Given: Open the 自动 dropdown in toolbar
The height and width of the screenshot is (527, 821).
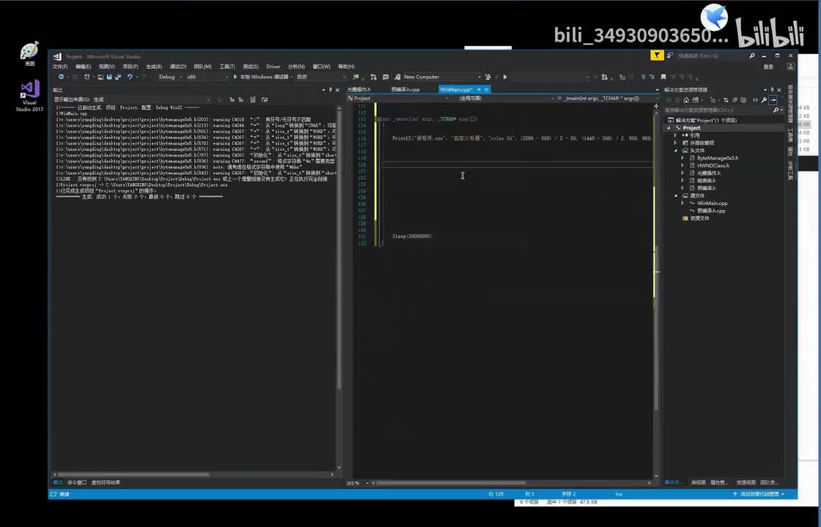Looking at the screenshot, I should click(322, 77).
